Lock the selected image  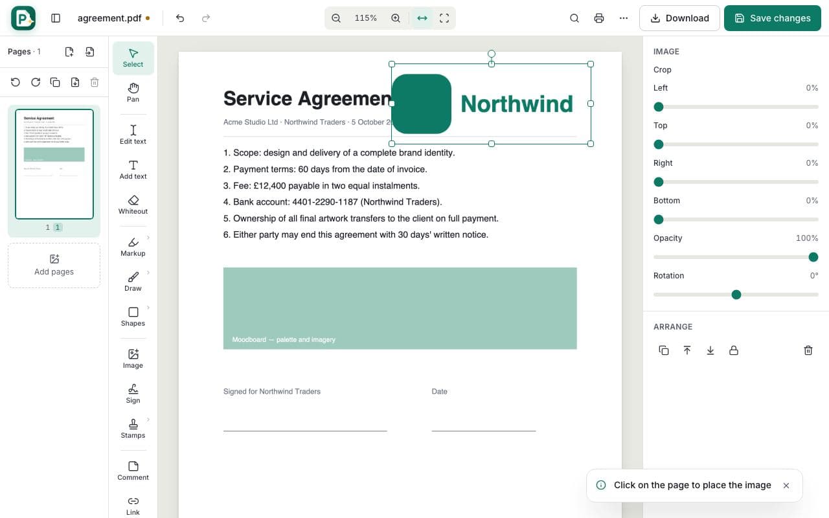[x=734, y=350]
